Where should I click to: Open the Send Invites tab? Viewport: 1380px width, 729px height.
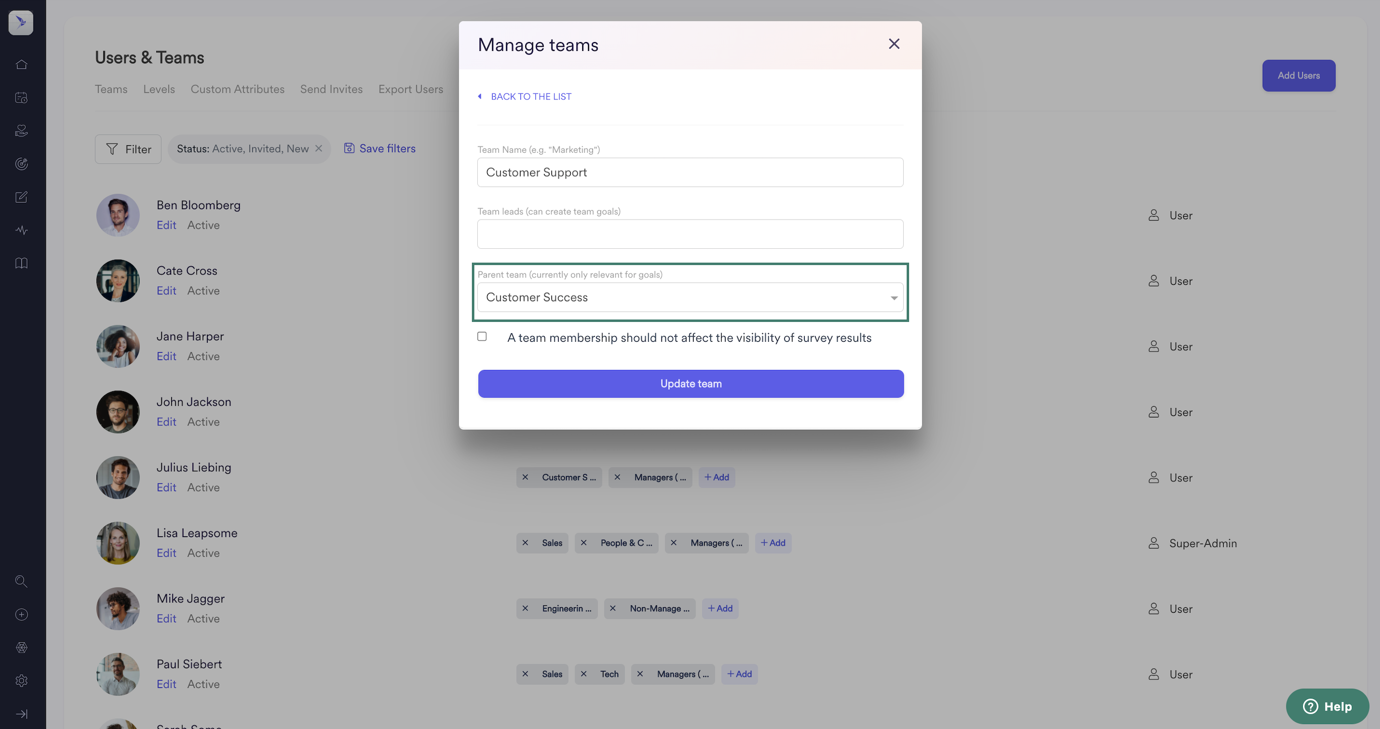(331, 89)
